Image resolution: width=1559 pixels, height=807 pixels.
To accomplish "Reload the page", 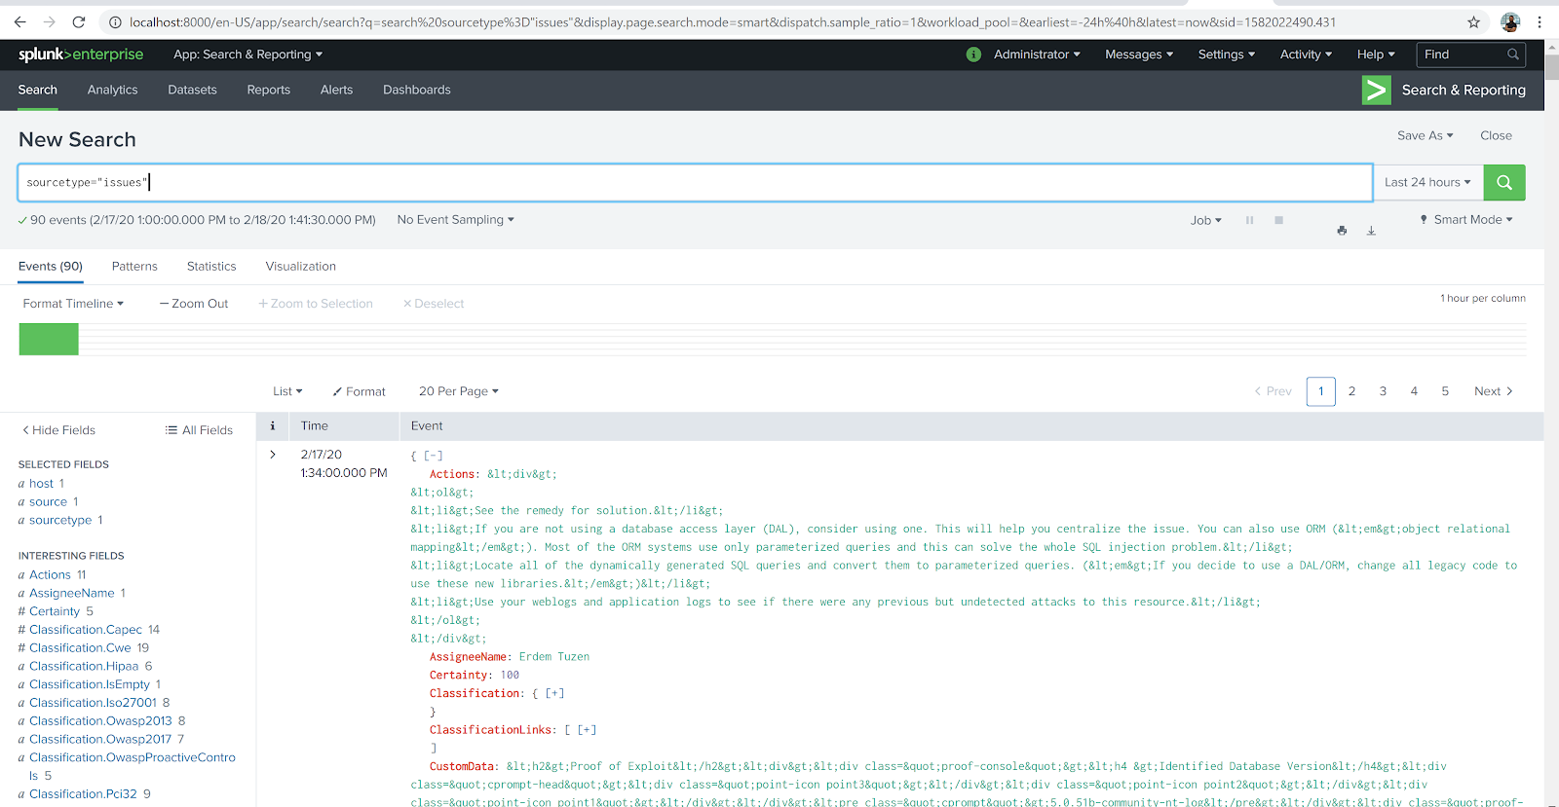I will point(79,21).
